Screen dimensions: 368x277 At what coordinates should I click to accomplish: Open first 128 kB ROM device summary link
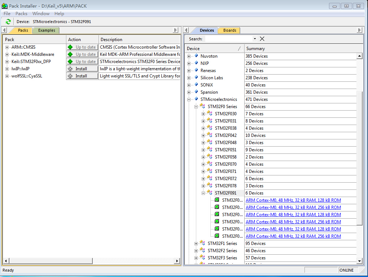click(293, 200)
